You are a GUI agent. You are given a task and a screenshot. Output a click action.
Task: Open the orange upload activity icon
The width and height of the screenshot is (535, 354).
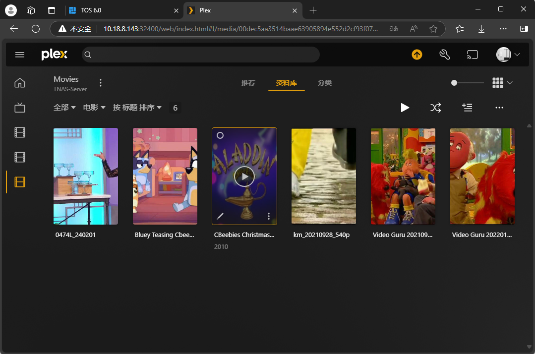(416, 55)
